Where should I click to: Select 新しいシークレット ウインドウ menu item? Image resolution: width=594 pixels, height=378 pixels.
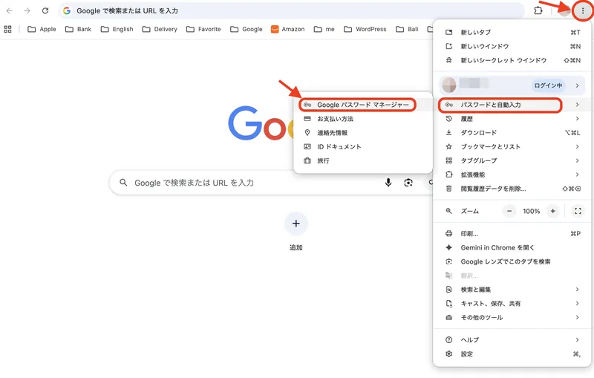[512, 60]
